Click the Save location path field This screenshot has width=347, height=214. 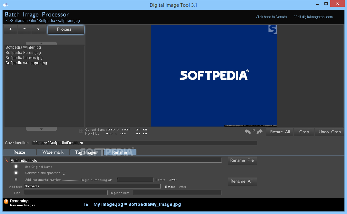point(144,143)
